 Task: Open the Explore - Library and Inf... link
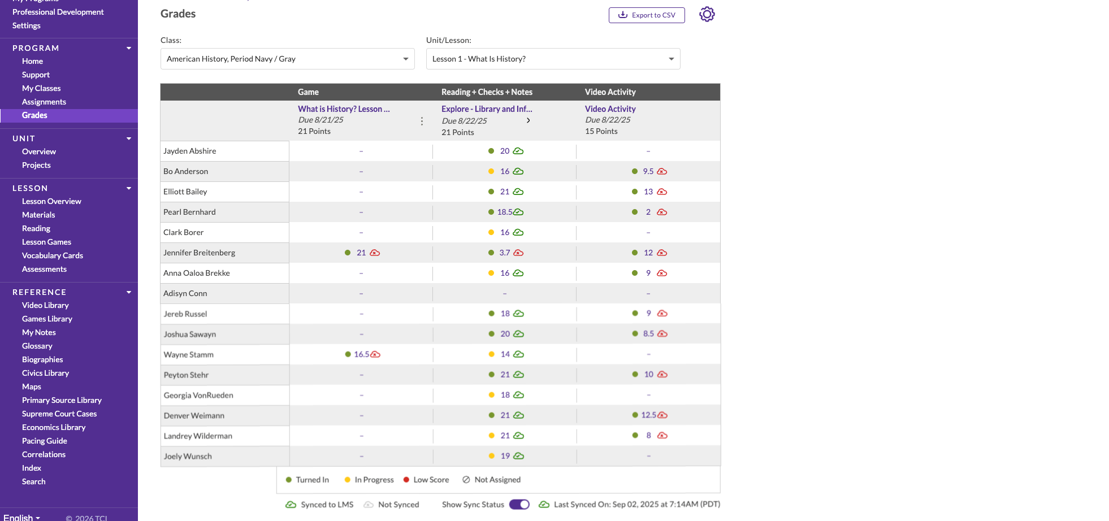pos(487,109)
